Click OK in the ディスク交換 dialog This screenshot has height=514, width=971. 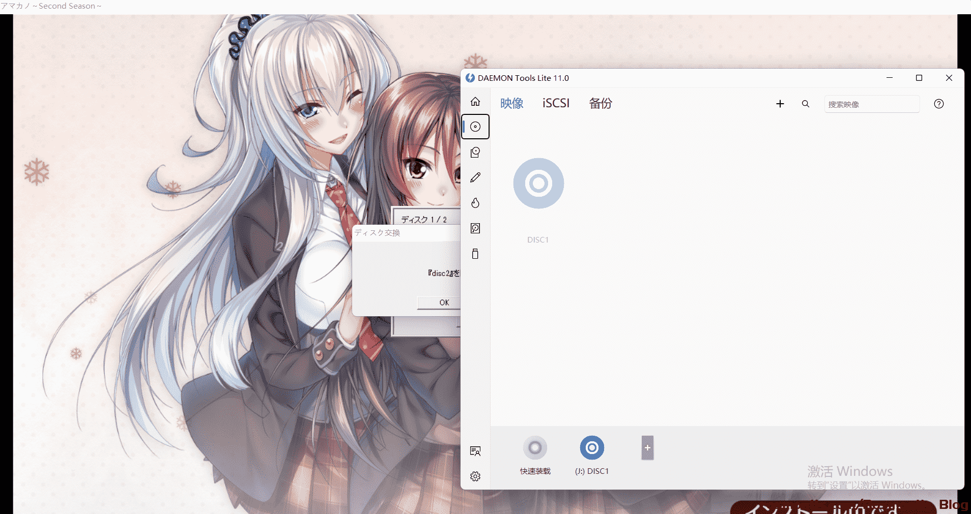click(x=439, y=303)
